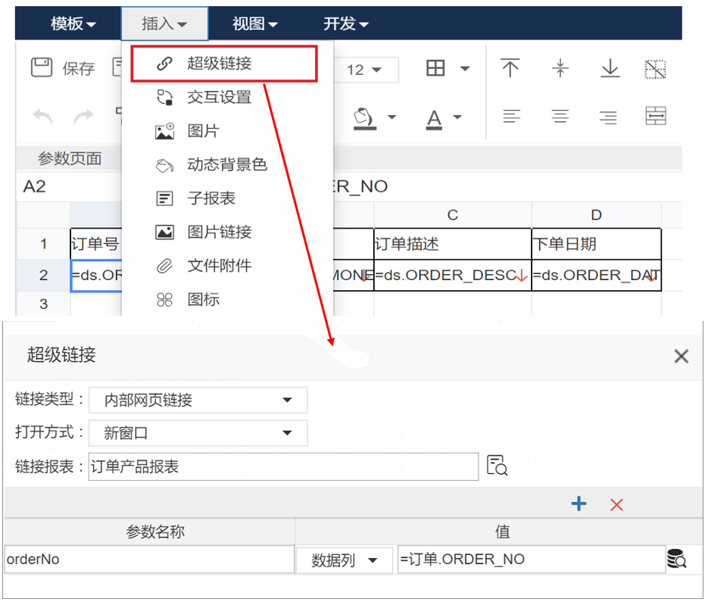Click the redo arrow icon

(x=83, y=117)
